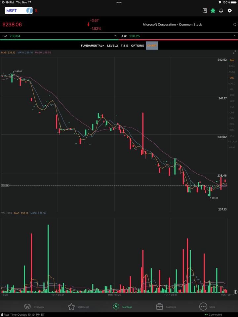Viewport: 238px width, 317px height.
Task: Tap the info icon beside MSFT symbol
Action: click(29, 11)
